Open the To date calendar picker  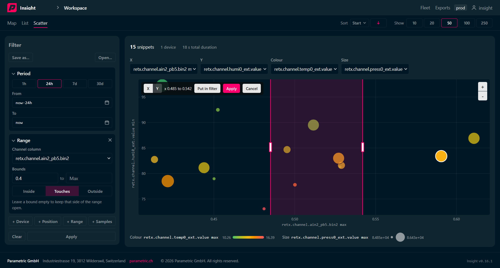point(107,123)
